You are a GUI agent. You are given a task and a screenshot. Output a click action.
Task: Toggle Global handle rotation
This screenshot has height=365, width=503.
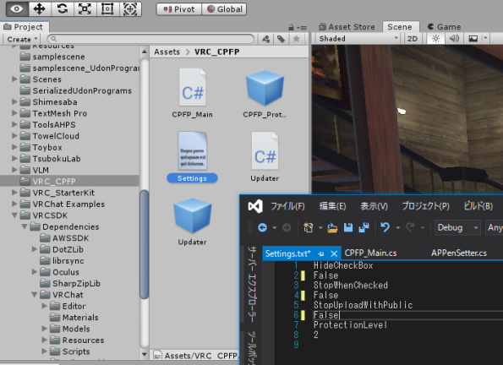(225, 9)
